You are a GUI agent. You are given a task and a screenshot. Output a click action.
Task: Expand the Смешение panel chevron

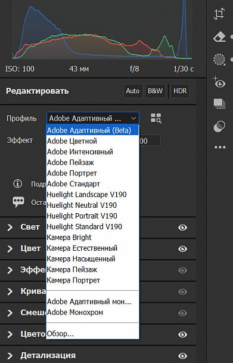(10, 313)
